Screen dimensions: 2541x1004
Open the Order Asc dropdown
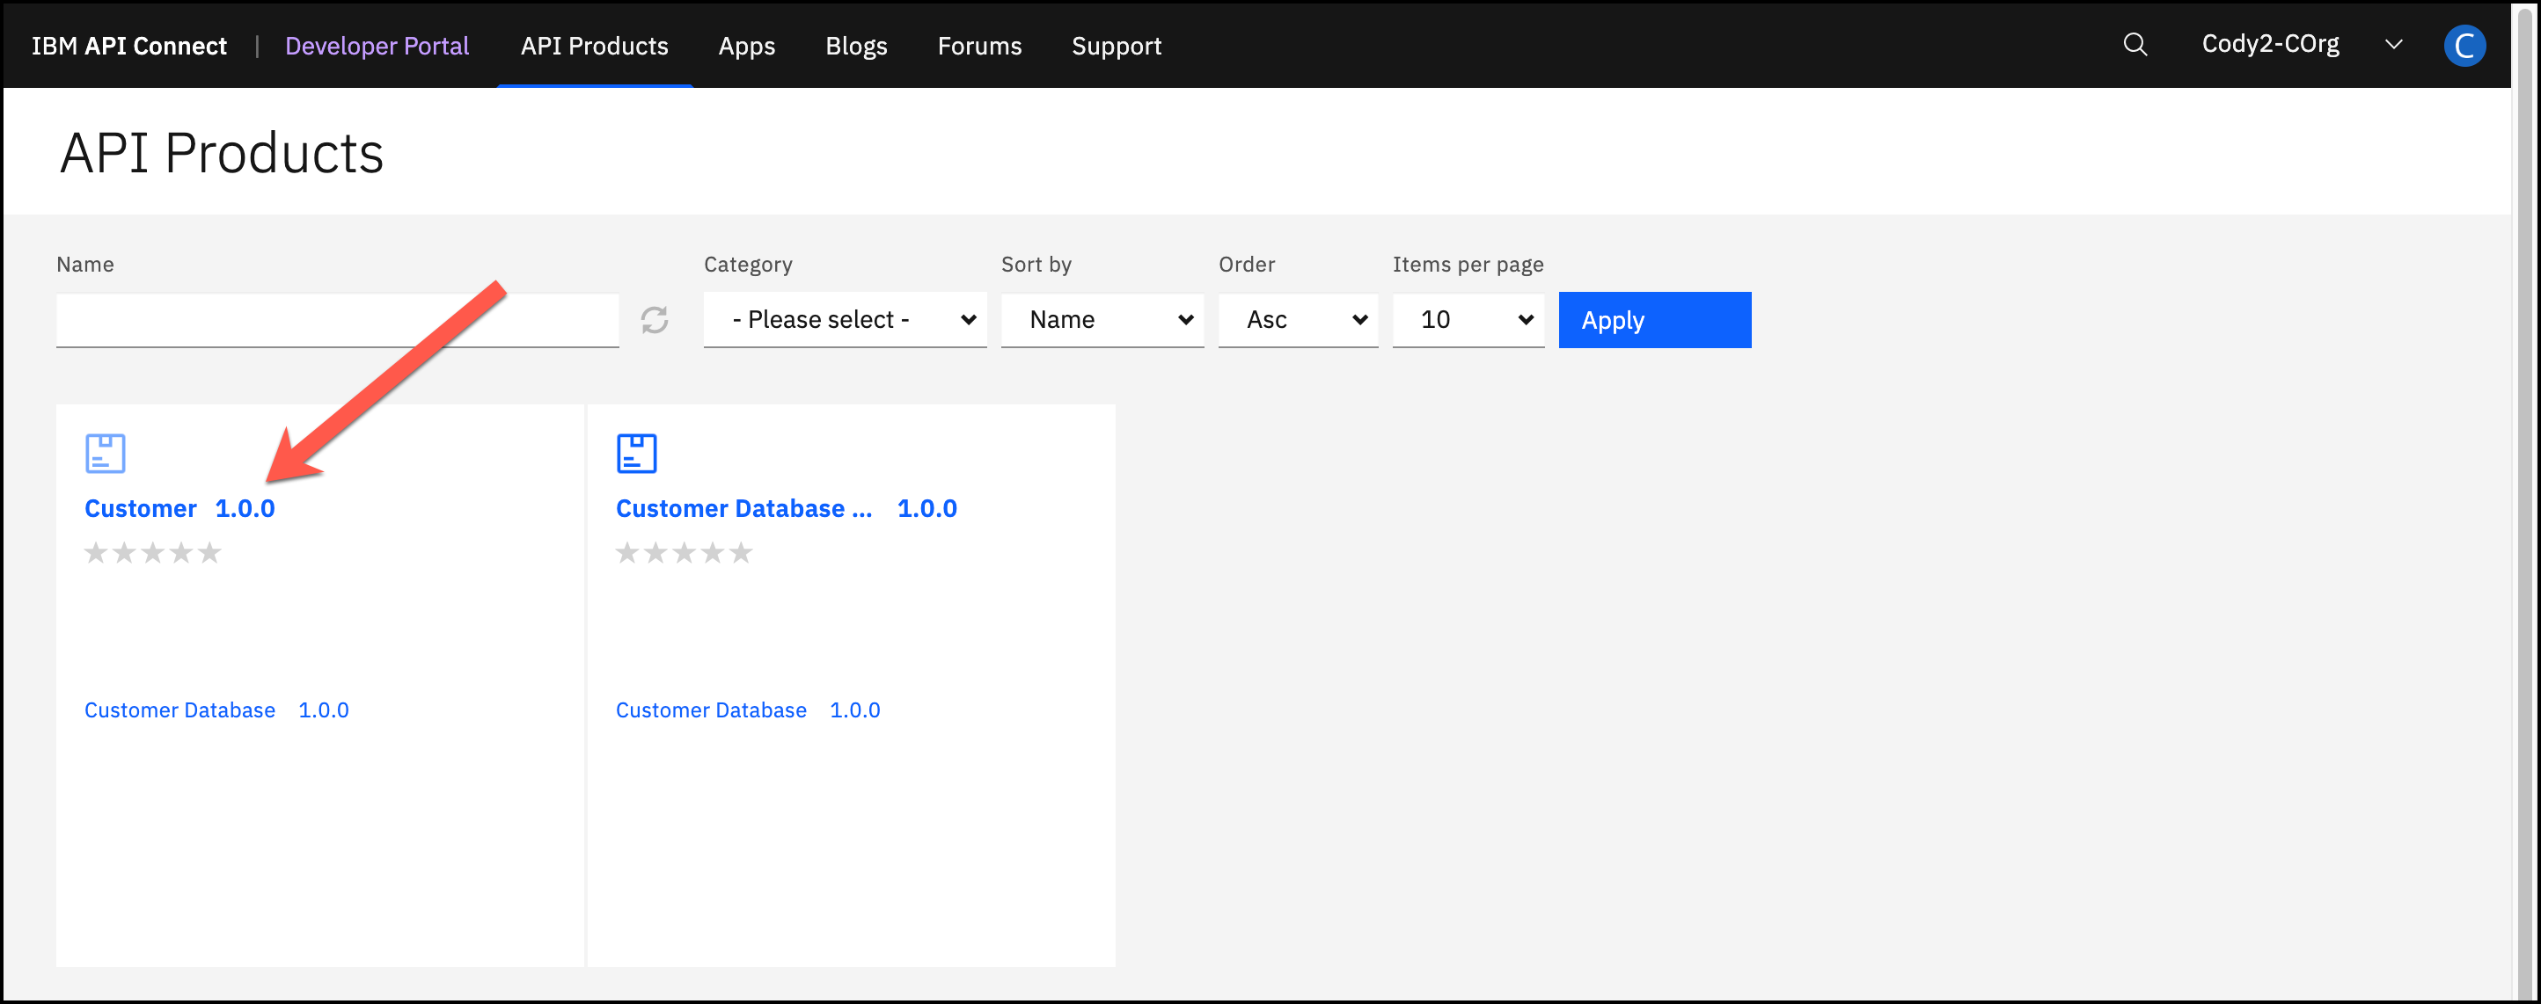(1297, 320)
